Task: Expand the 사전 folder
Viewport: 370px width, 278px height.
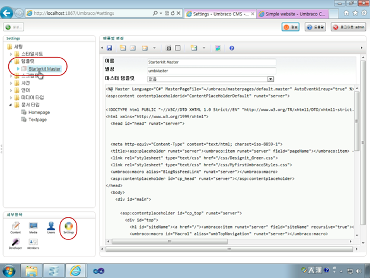Action: pos(11,83)
